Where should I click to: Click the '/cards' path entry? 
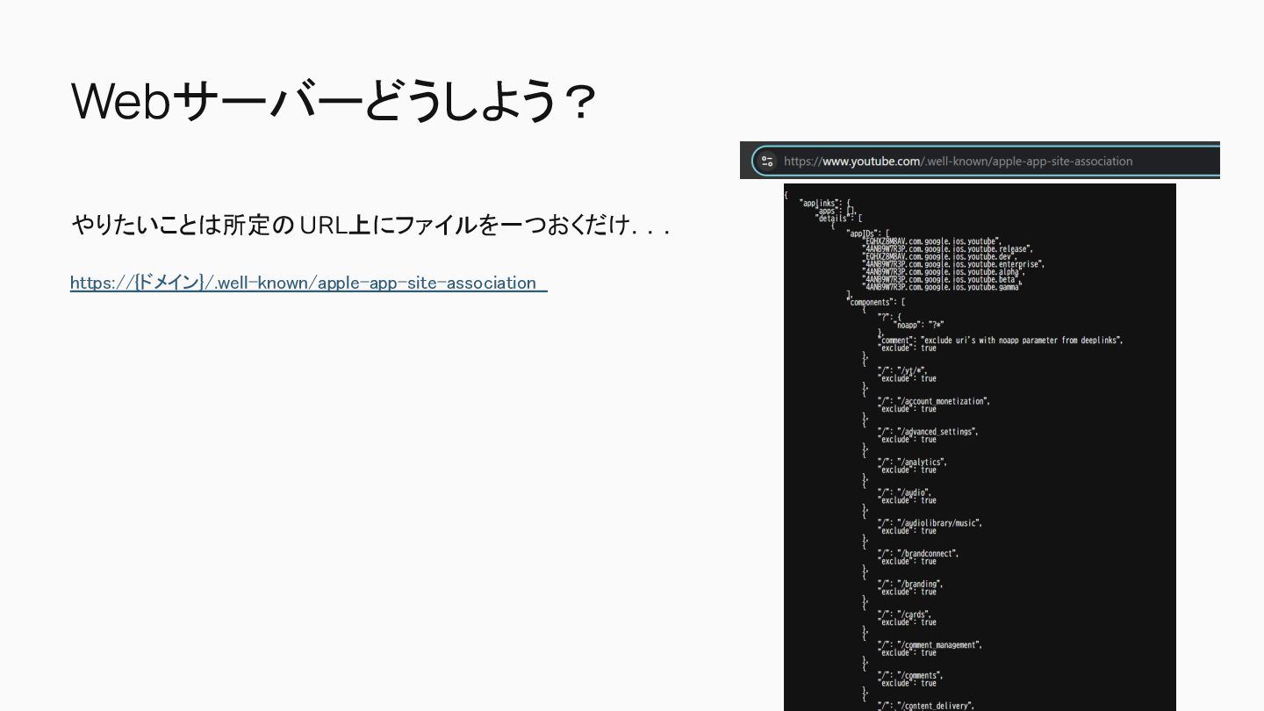click(904, 615)
